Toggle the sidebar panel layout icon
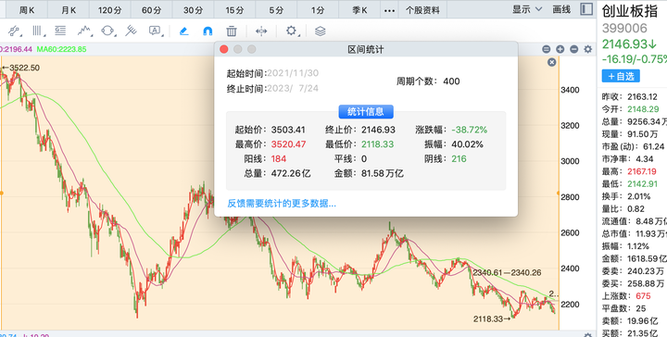The image size is (667, 337). pos(586,9)
